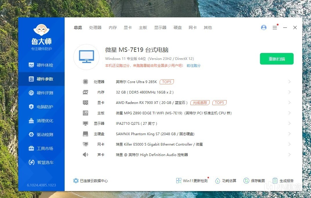Screen dimensions: 311x198
Task: Switch to the 其他 tab
Action: click(208, 27)
